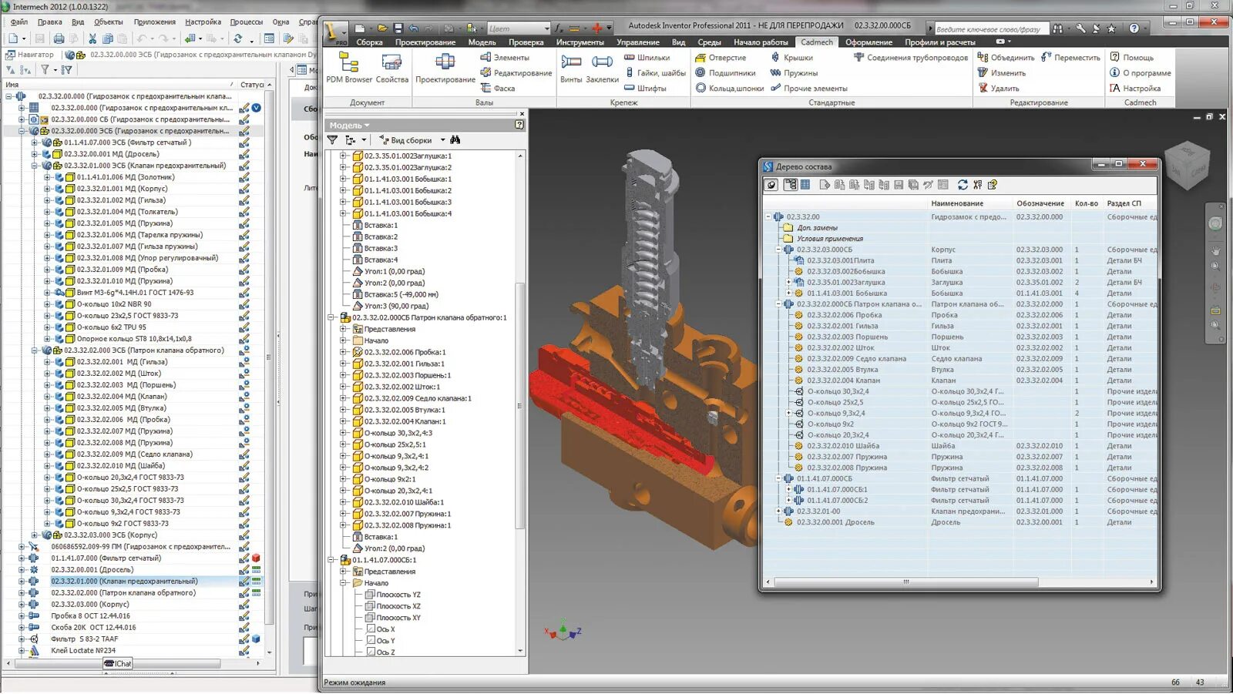The width and height of the screenshot is (1233, 694).
Task: Click Модель browser vertical scrollbar
Action: pos(520,404)
